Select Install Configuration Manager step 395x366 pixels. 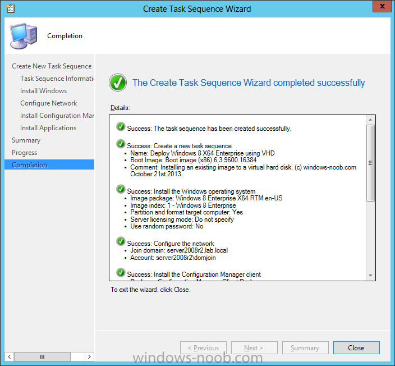pos(57,116)
